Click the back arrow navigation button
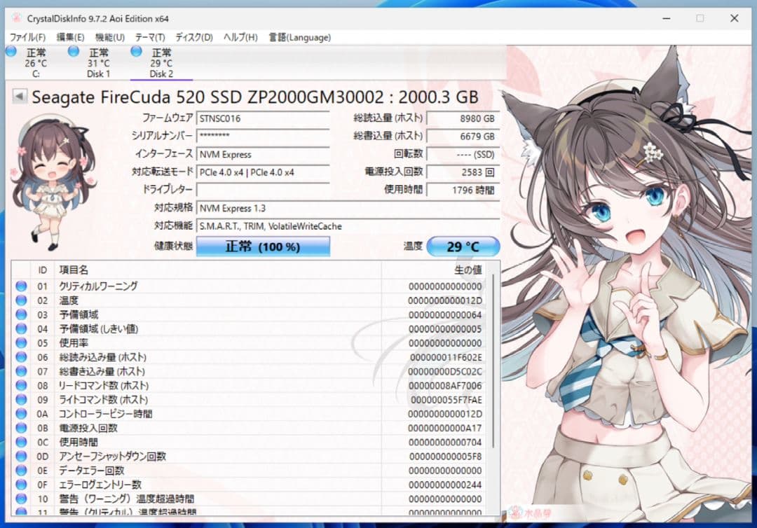 point(20,97)
